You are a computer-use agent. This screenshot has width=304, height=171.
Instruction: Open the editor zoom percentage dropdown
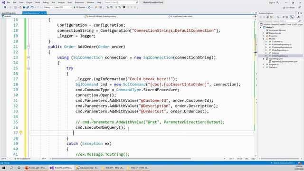click(x=5, y=159)
